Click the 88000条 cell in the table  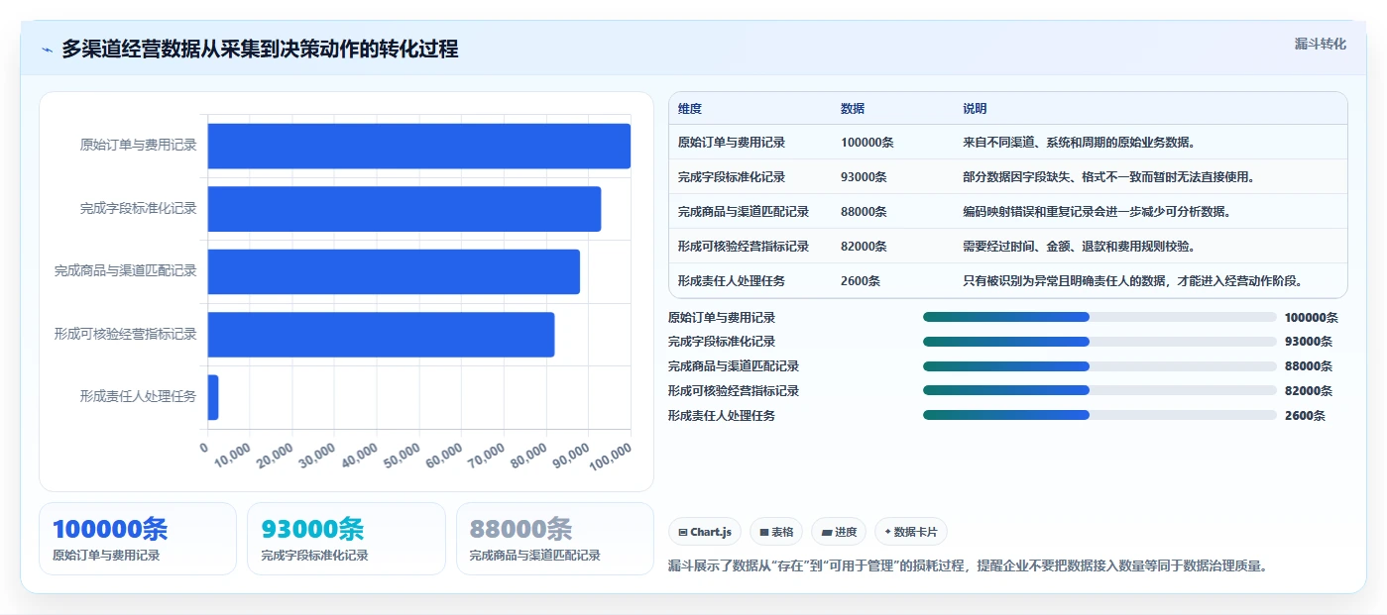pyautogui.click(x=865, y=212)
